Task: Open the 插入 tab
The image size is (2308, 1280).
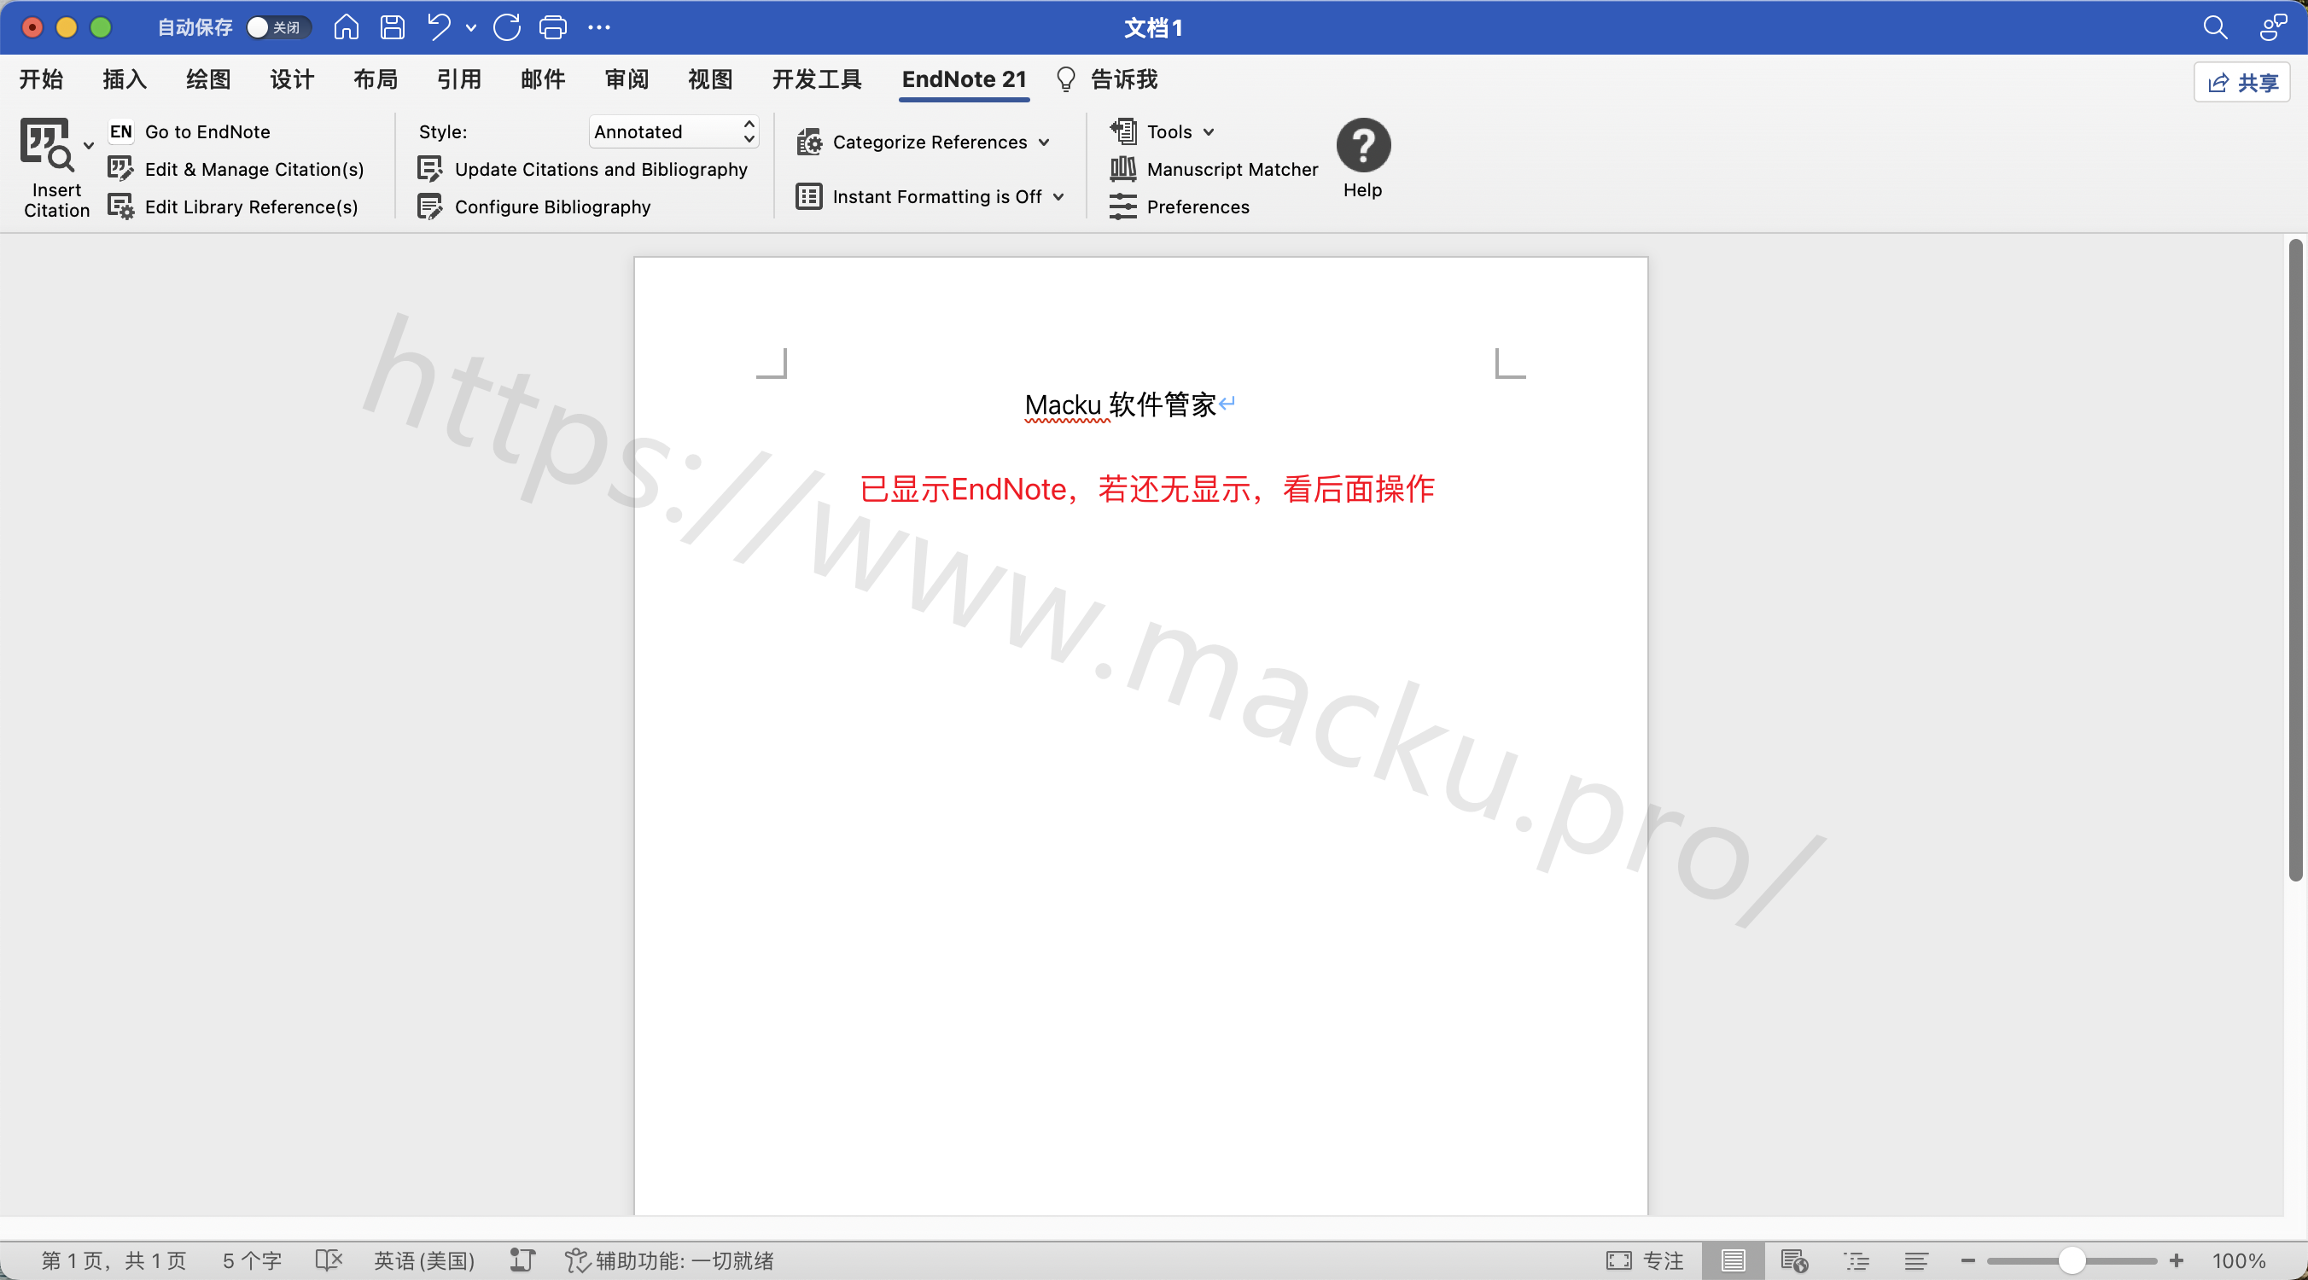Action: pos(125,79)
